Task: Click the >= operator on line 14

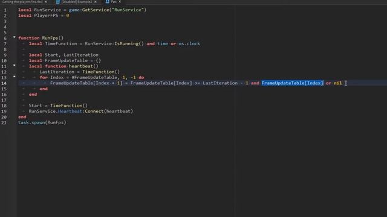Action: (x=198, y=83)
